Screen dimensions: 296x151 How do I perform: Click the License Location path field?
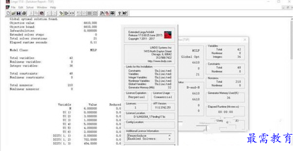[150, 117]
